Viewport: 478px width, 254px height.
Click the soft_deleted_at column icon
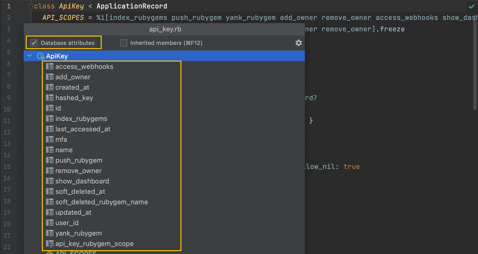(50, 192)
